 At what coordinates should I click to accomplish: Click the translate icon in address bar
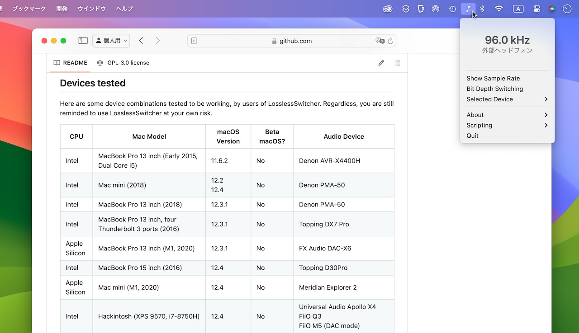click(380, 41)
